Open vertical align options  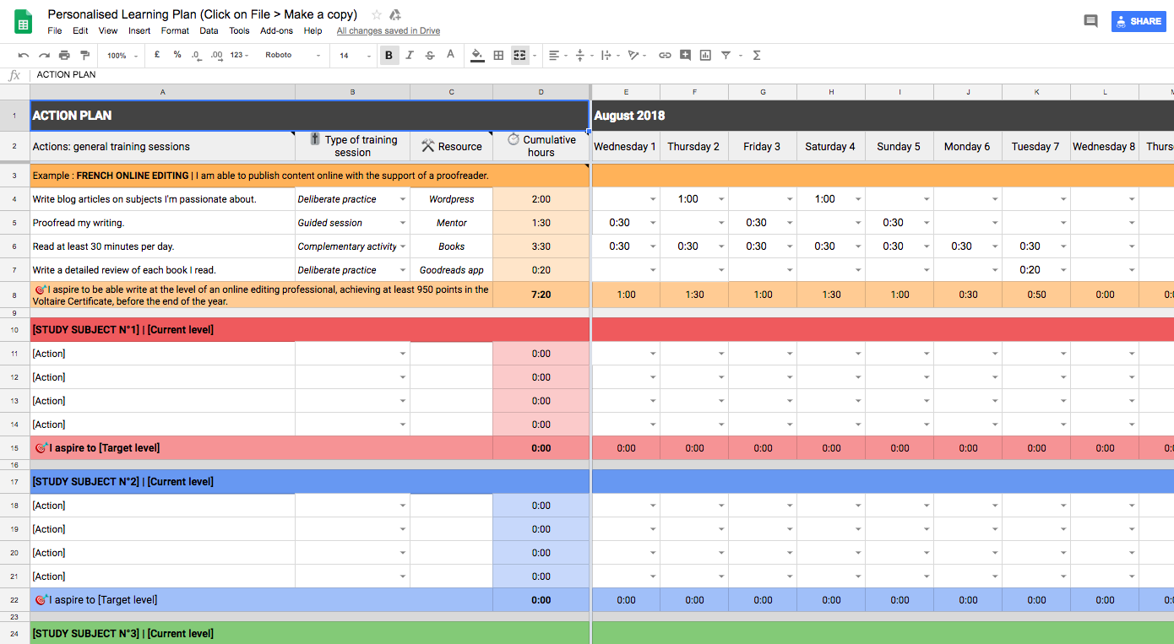coord(584,55)
